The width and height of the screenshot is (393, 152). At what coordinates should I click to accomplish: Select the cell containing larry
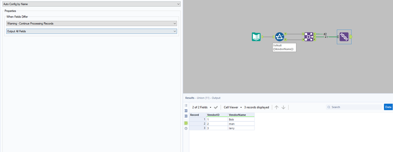(241, 128)
